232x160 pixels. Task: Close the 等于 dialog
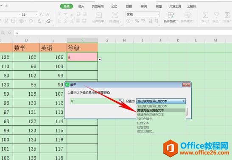pyautogui.click(x=186, y=85)
